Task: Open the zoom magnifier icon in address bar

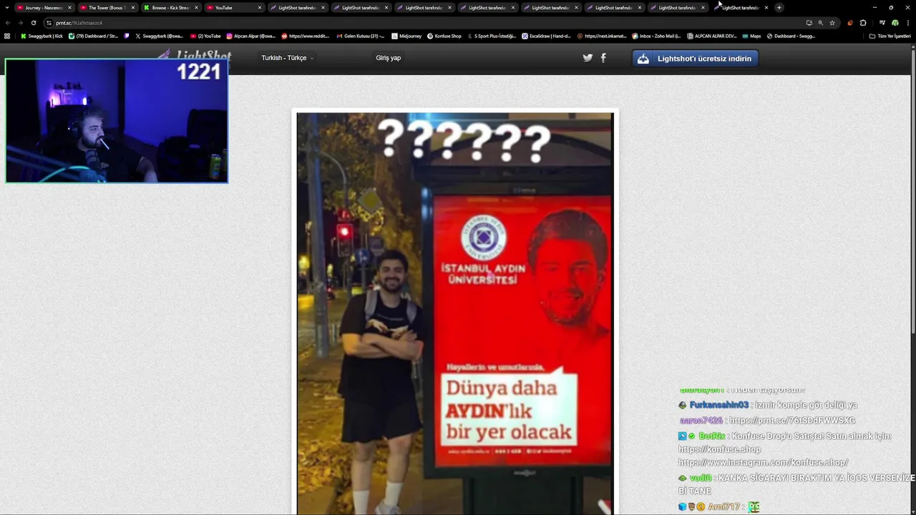Action: click(820, 23)
